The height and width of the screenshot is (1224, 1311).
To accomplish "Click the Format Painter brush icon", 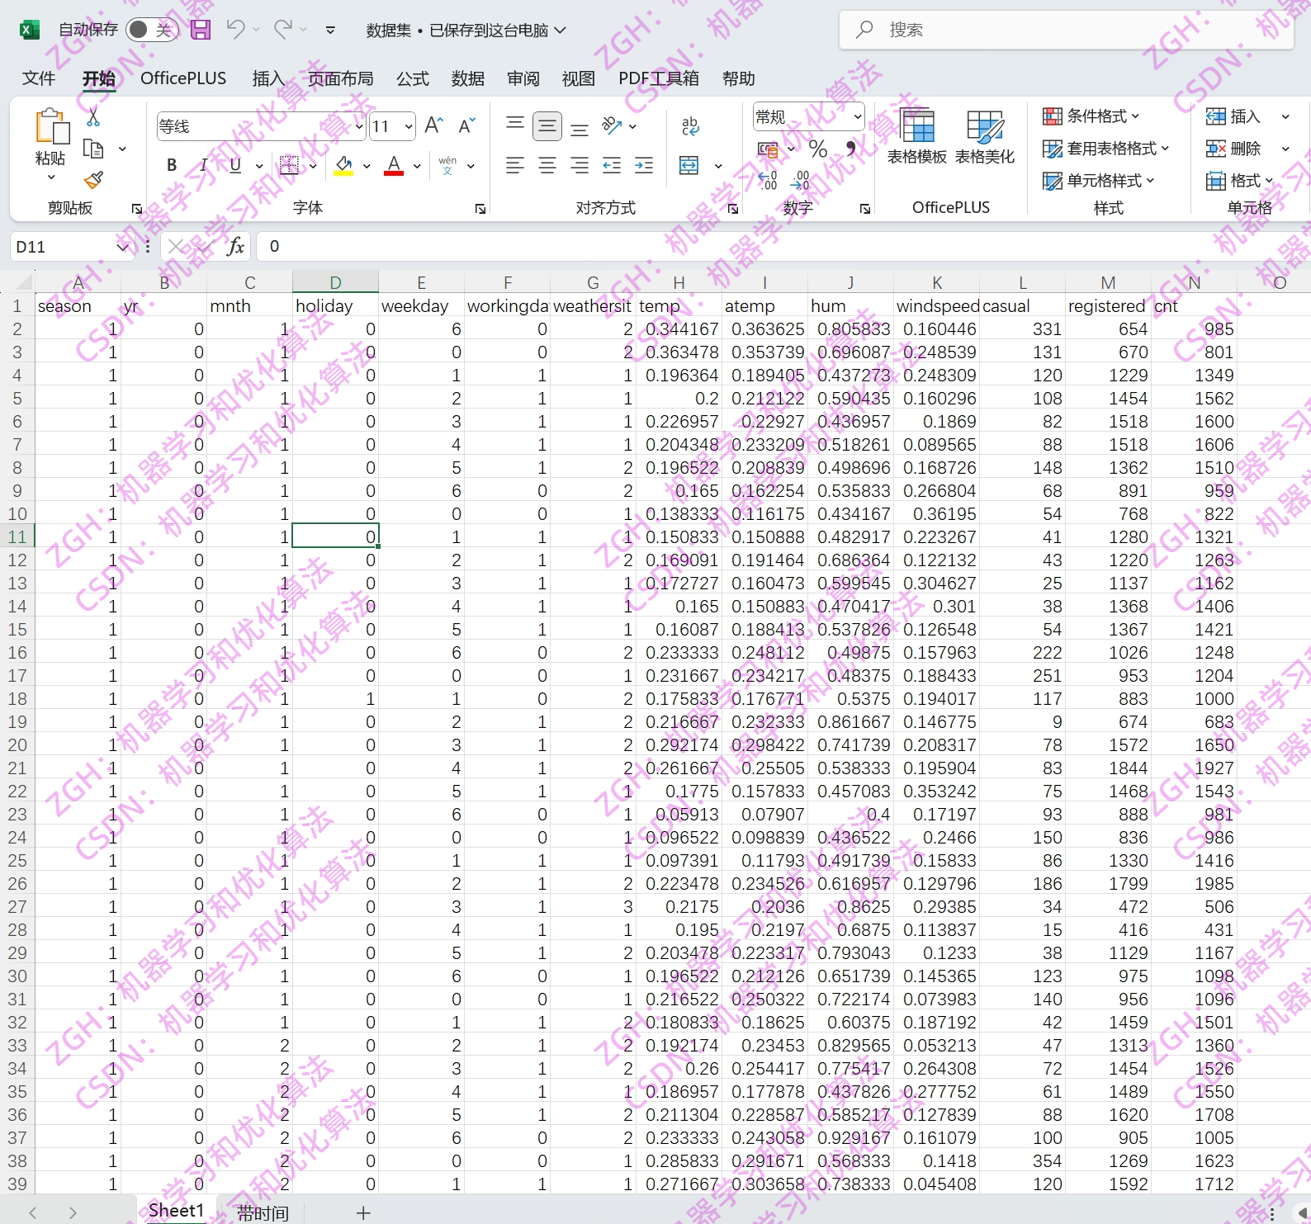I will pyautogui.click(x=93, y=180).
